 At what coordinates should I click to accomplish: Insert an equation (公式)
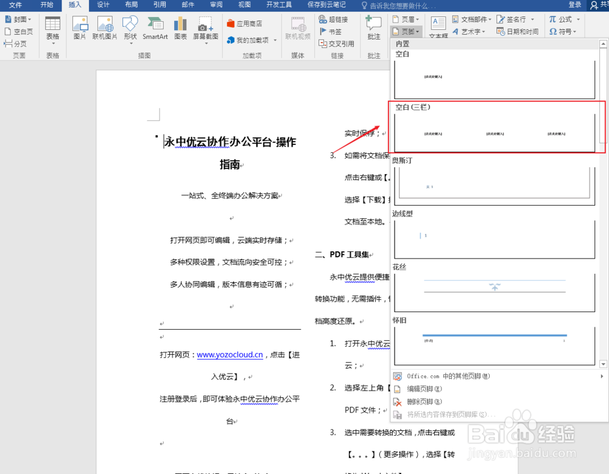[x=565, y=19]
